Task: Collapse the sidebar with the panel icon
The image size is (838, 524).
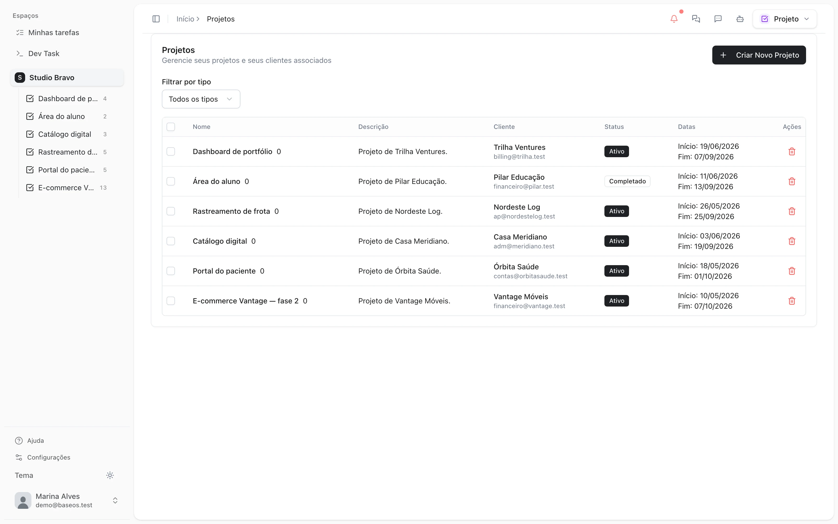Action: click(156, 19)
